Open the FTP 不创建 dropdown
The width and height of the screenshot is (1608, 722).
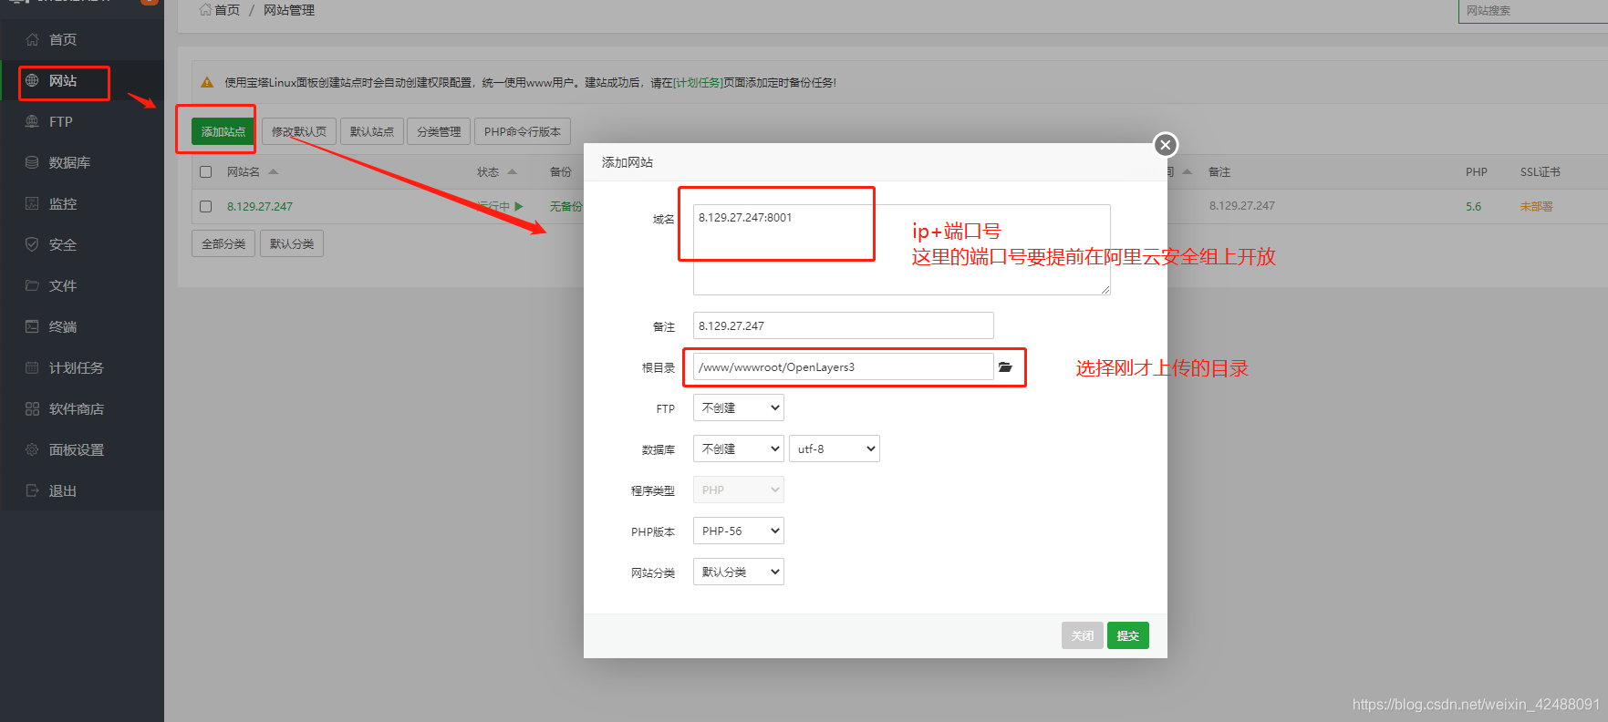[739, 407]
